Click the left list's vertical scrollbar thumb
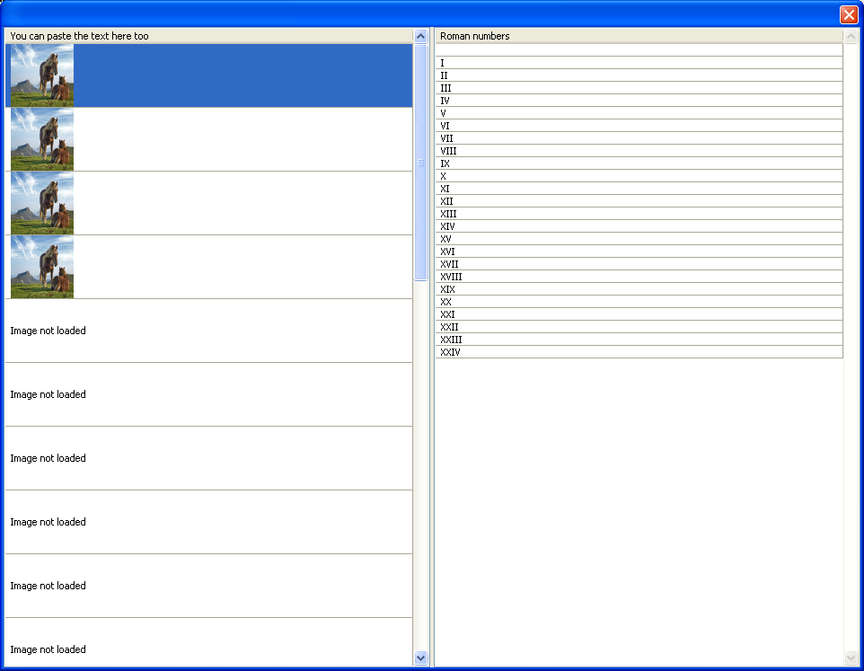Image resolution: width=864 pixels, height=671 pixels. coord(420,162)
